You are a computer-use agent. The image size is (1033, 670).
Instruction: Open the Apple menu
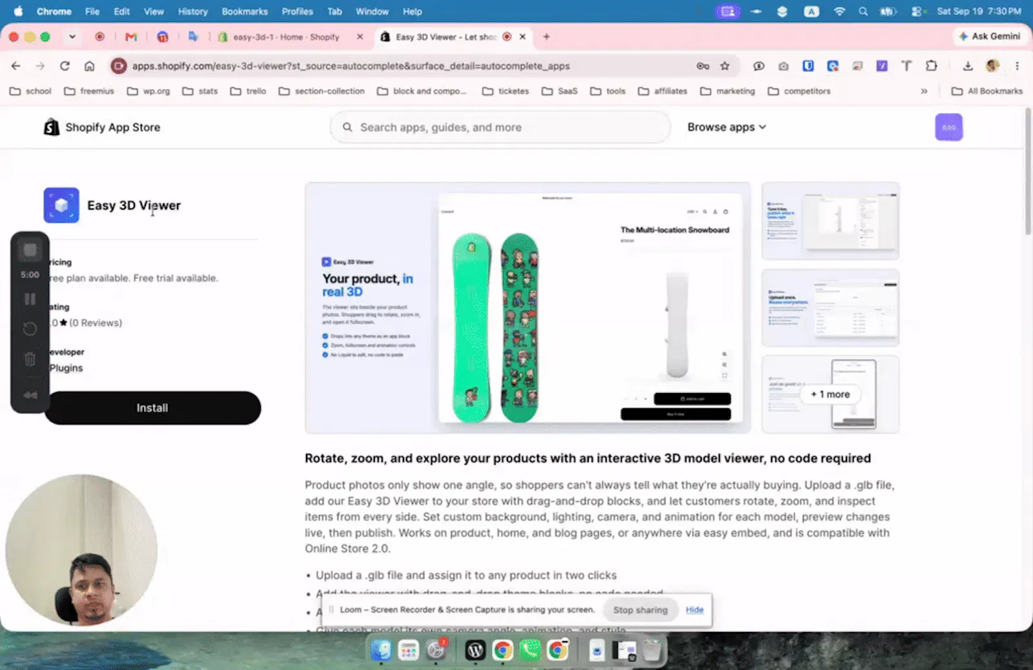tap(18, 12)
